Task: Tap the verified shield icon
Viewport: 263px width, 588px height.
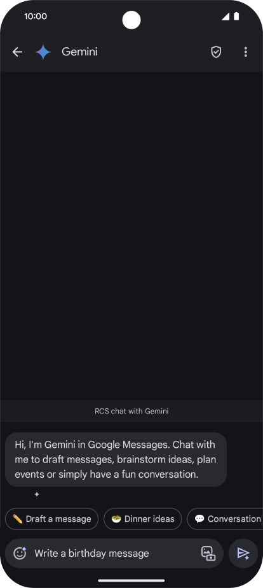Action: (x=216, y=52)
